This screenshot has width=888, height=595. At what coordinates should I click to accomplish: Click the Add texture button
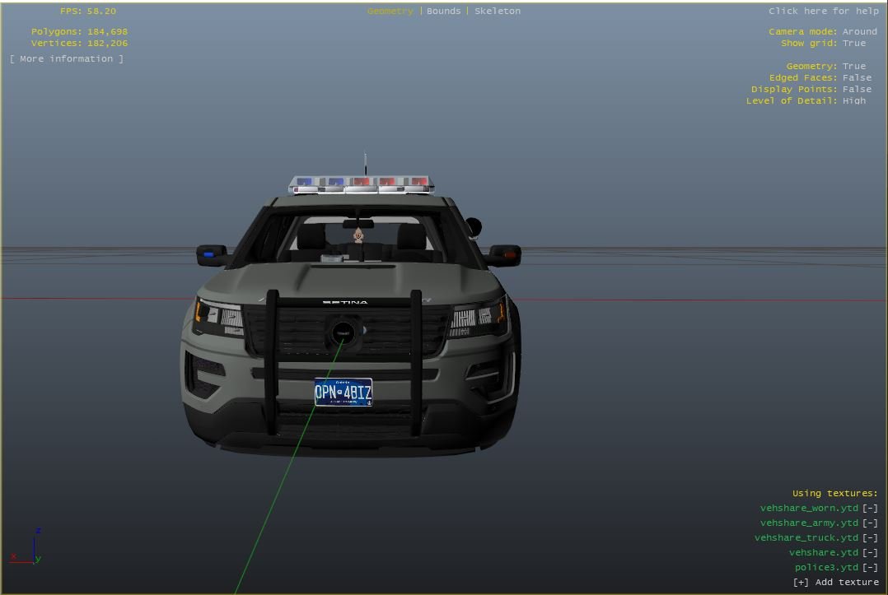pyautogui.click(x=835, y=582)
